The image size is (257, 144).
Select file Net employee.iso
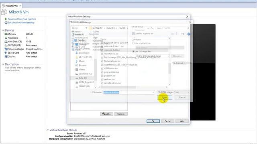pyautogui.click(x=112, y=61)
